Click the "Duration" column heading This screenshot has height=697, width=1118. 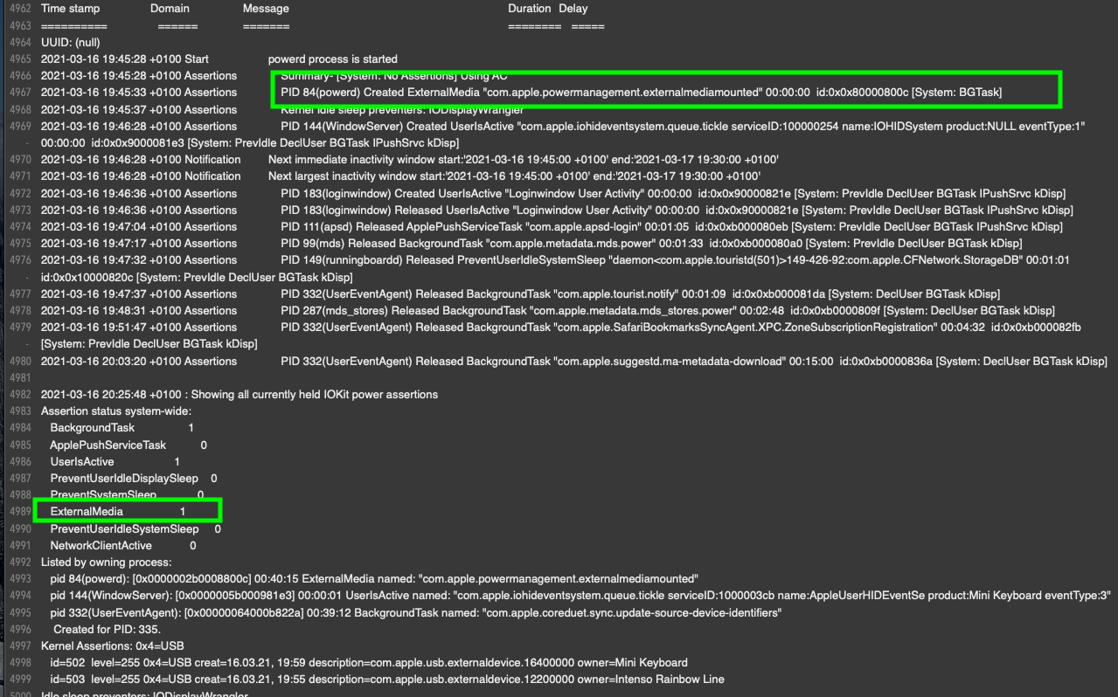tap(530, 9)
